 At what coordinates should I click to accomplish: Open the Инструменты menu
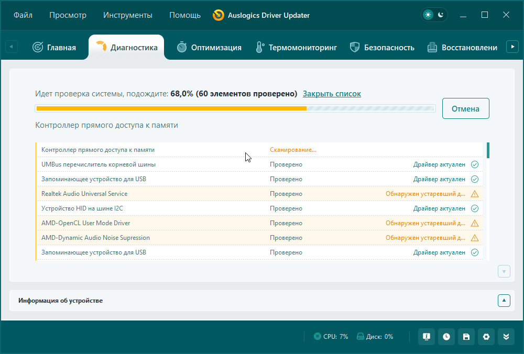(128, 15)
